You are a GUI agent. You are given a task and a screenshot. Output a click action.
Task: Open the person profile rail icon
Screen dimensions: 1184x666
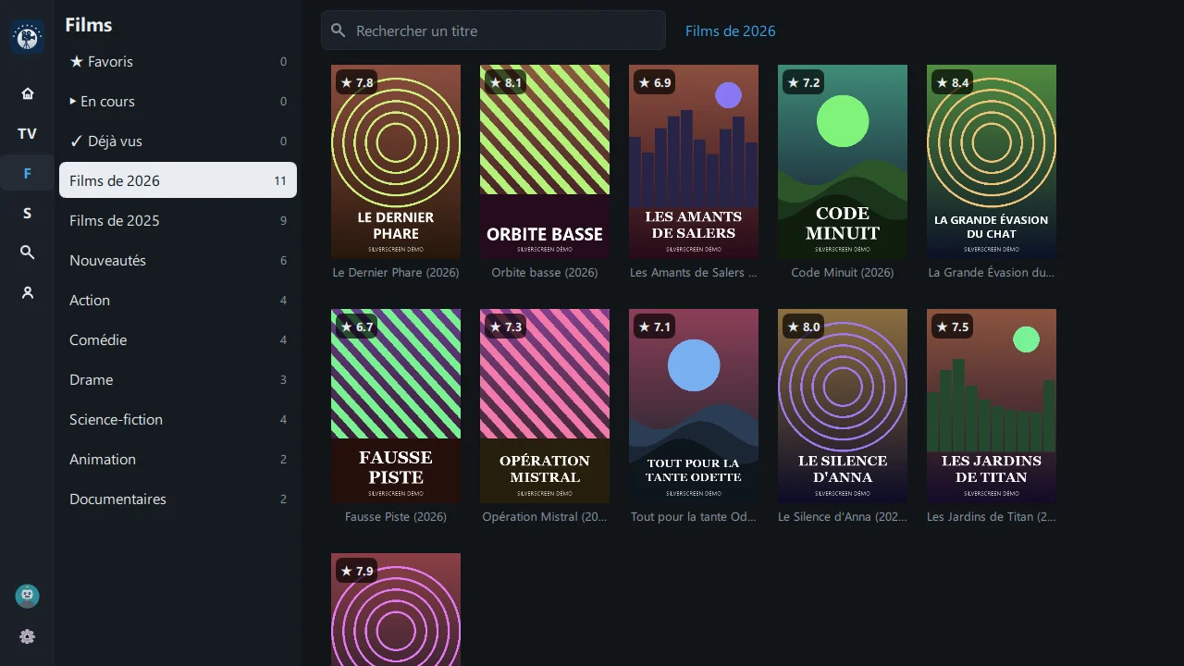point(27,292)
